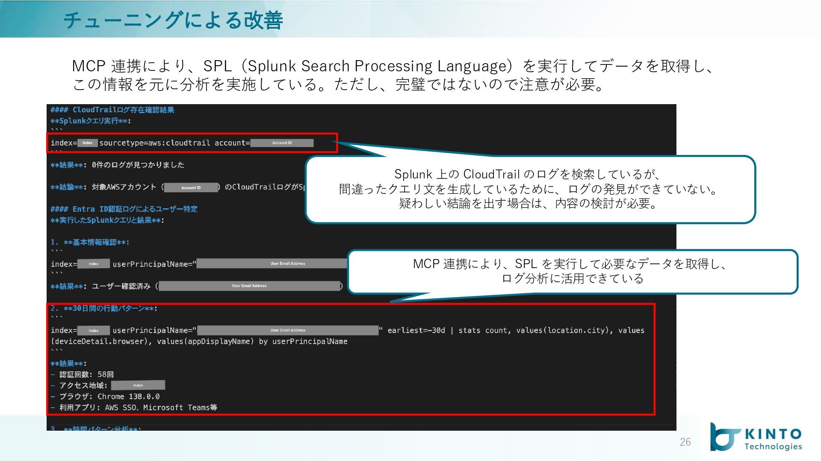Click the callout about 間違ったクエリ文
821x461 pixels.
coord(529,189)
